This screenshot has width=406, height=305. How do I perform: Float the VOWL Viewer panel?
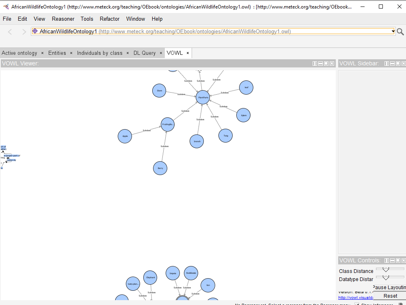pos(315,63)
